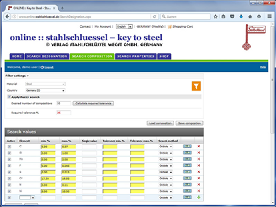The image size is (276, 207).
Task: Open the Material dropdown
Action: (45, 84)
